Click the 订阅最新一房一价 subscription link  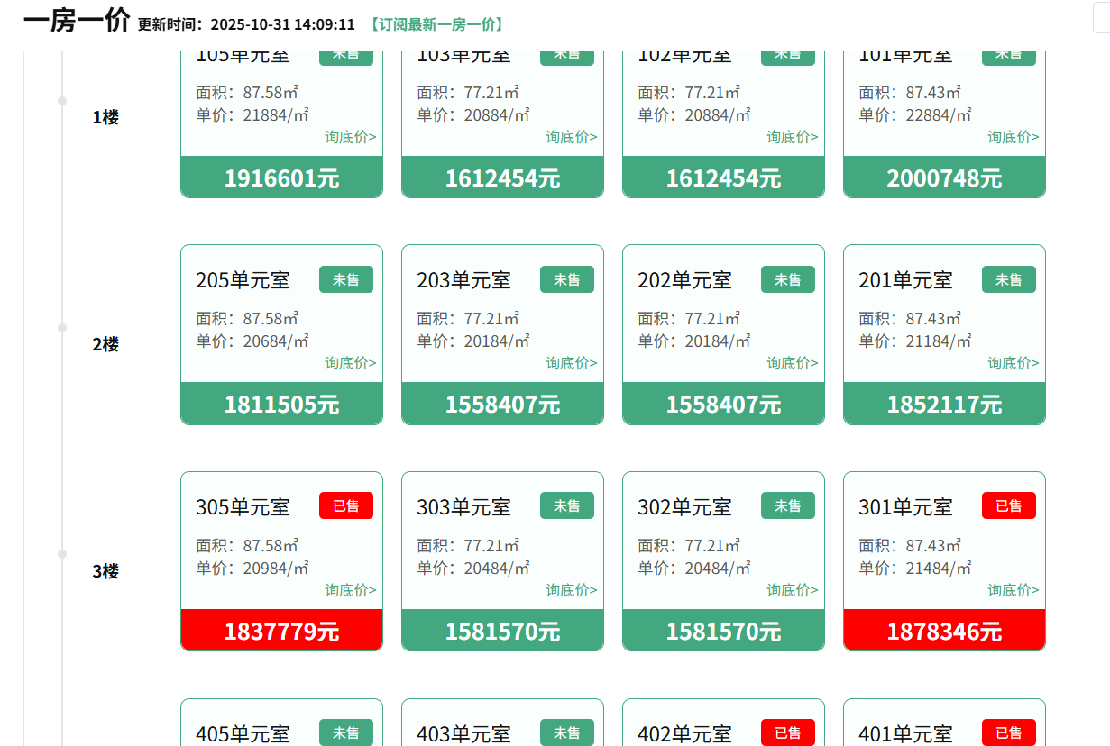[x=436, y=24]
